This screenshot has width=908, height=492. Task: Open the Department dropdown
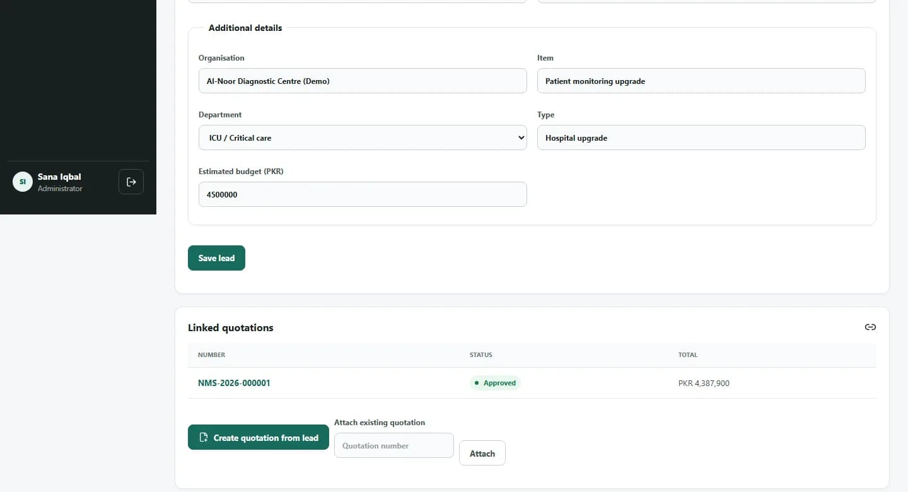[x=363, y=138]
